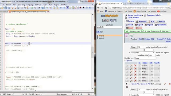Check the Raju row checkbox
The image size is (171, 96).
127,72
